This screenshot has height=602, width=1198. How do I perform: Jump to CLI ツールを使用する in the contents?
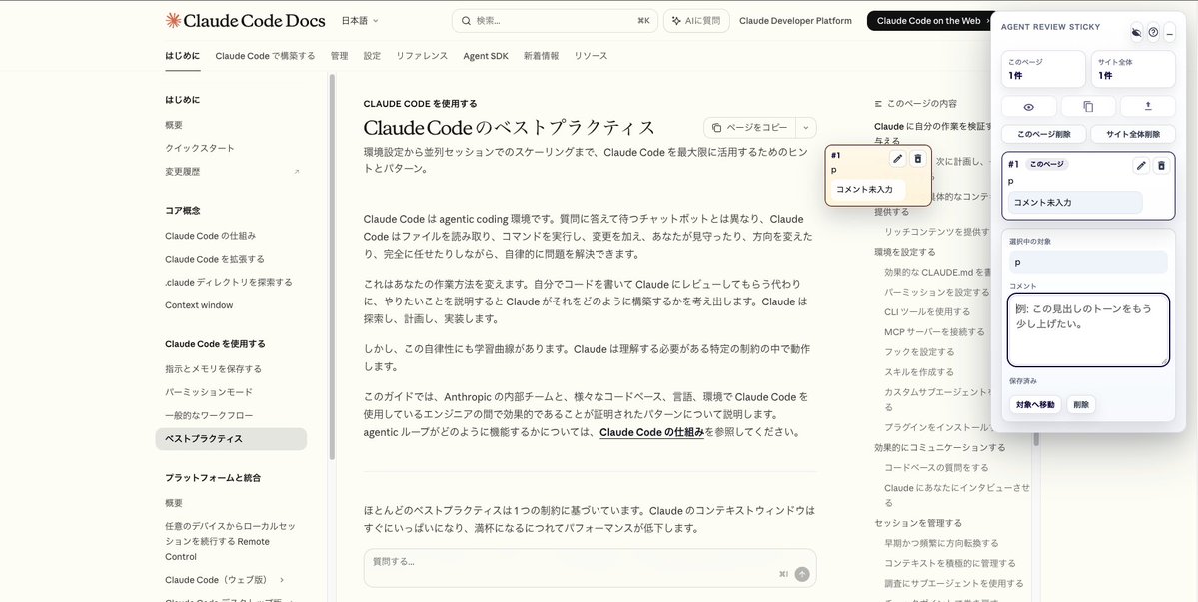tap(927, 311)
